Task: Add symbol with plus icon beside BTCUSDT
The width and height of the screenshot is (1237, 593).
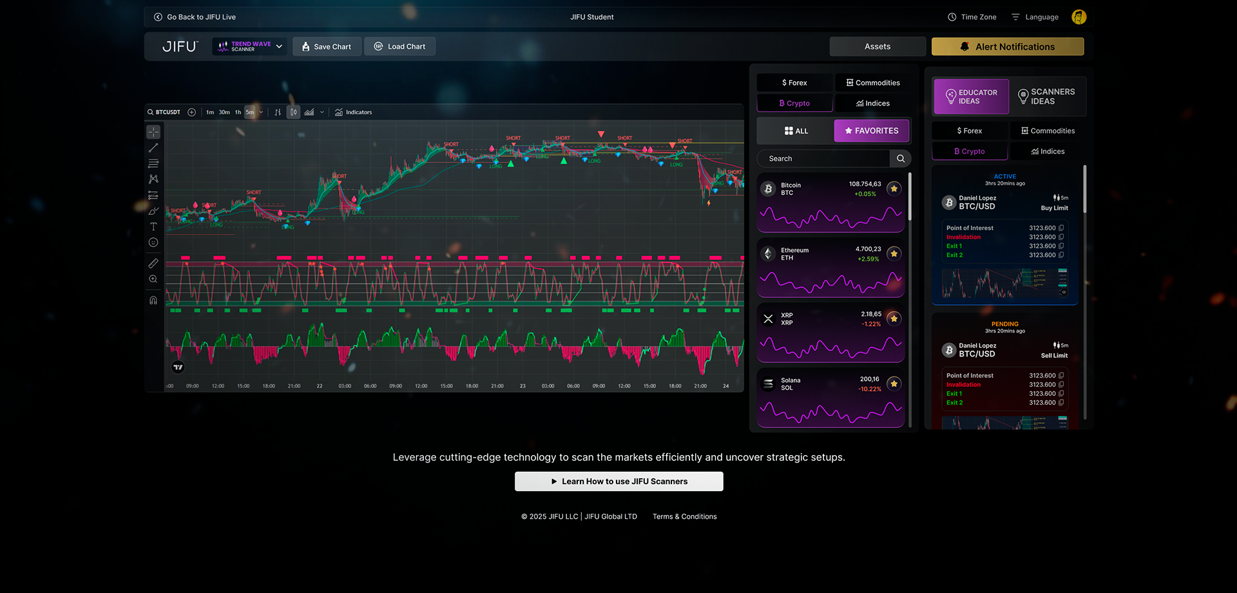Action: tap(191, 112)
